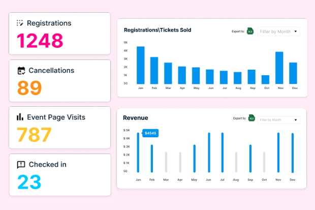Select the Event Page Visits count 787
The image size is (315, 210).
pyautogui.click(x=35, y=135)
